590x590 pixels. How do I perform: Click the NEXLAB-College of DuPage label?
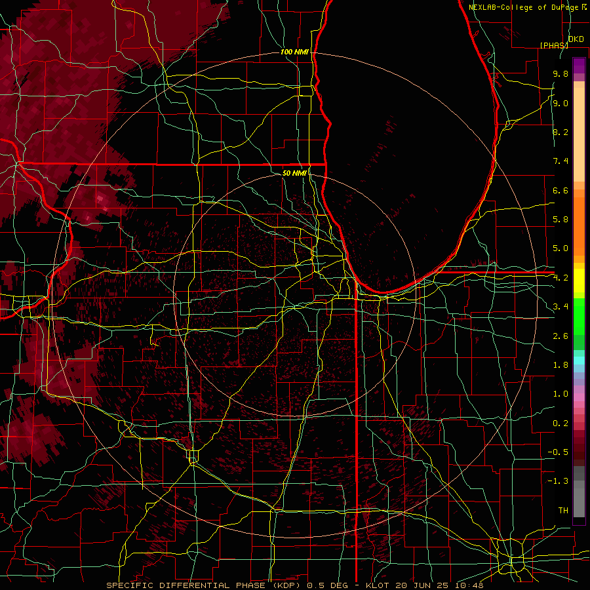coord(524,7)
